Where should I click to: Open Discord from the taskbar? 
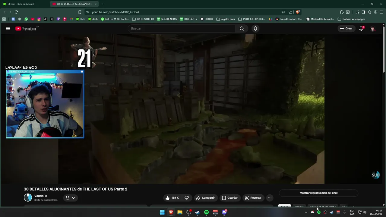(224, 212)
